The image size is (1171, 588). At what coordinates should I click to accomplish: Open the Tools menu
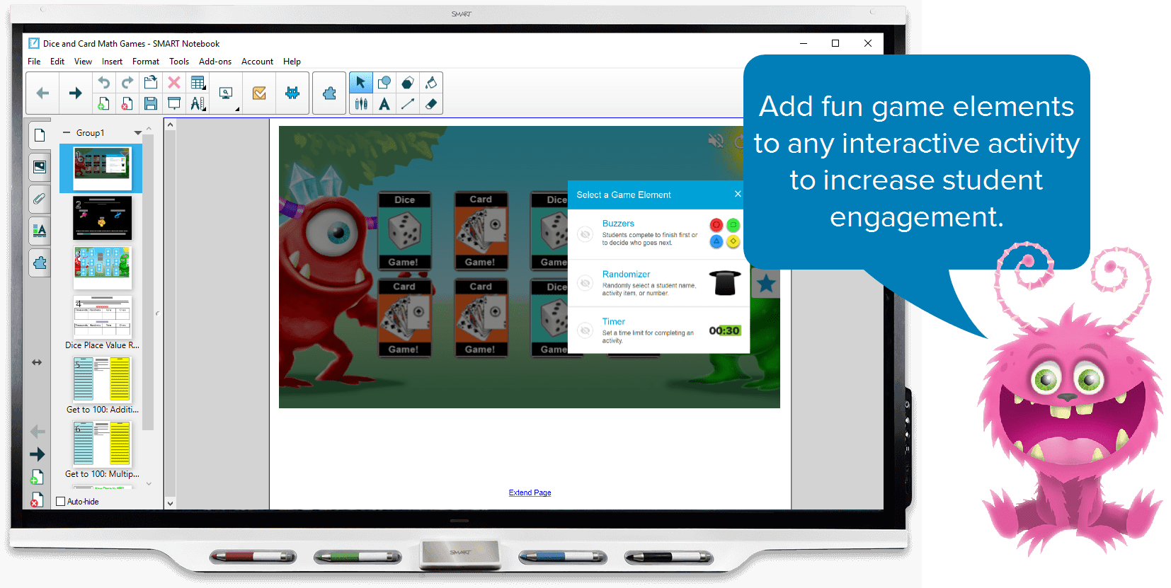pos(179,62)
